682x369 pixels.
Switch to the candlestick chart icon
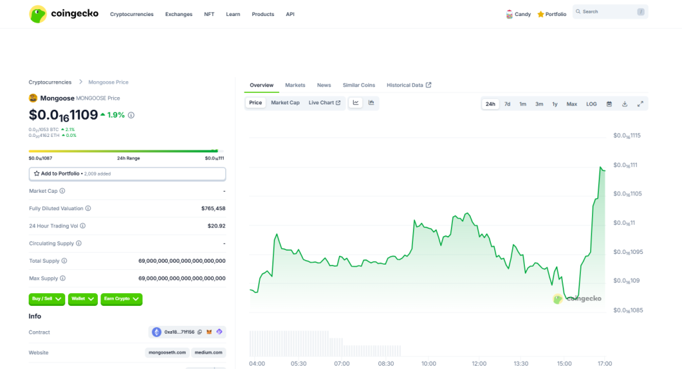371,103
